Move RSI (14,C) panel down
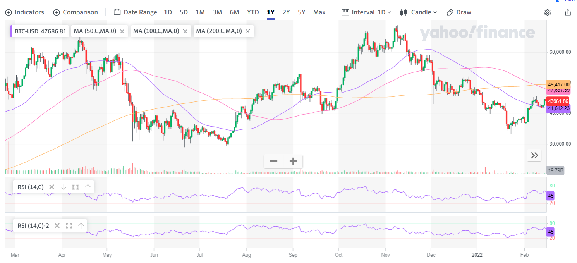The image size is (577, 263). [x=64, y=187]
